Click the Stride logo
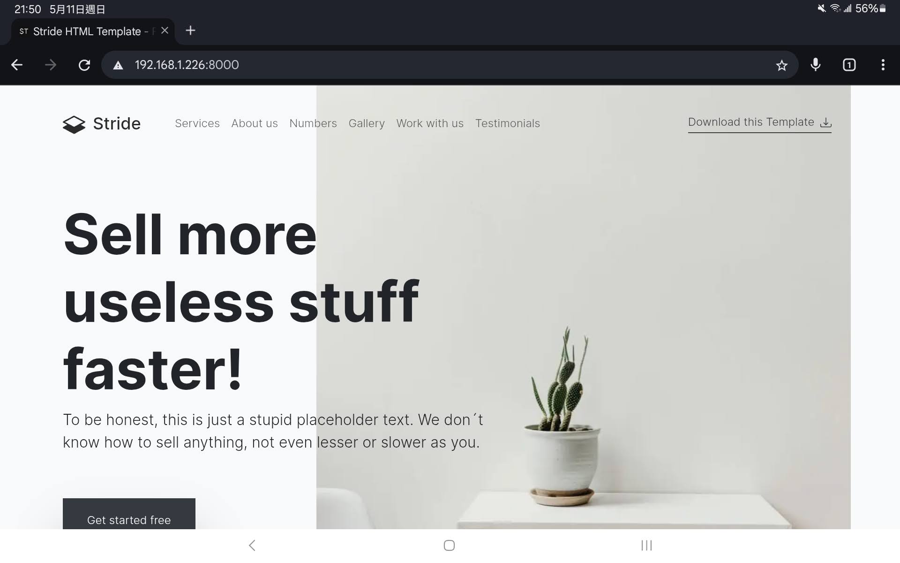The image size is (900, 563). [102, 124]
